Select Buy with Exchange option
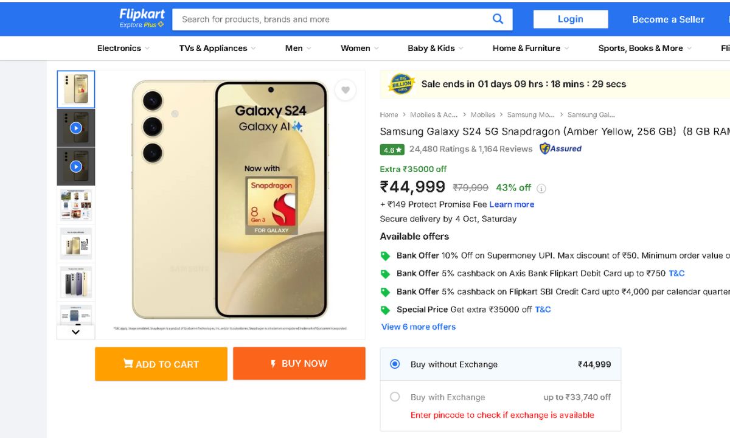Image resolution: width=730 pixels, height=438 pixels. pyautogui.click(x=395, y=397)
